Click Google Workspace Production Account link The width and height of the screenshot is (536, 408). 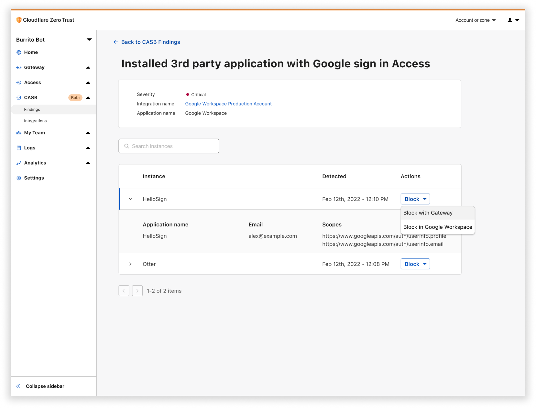coord(228,103)
